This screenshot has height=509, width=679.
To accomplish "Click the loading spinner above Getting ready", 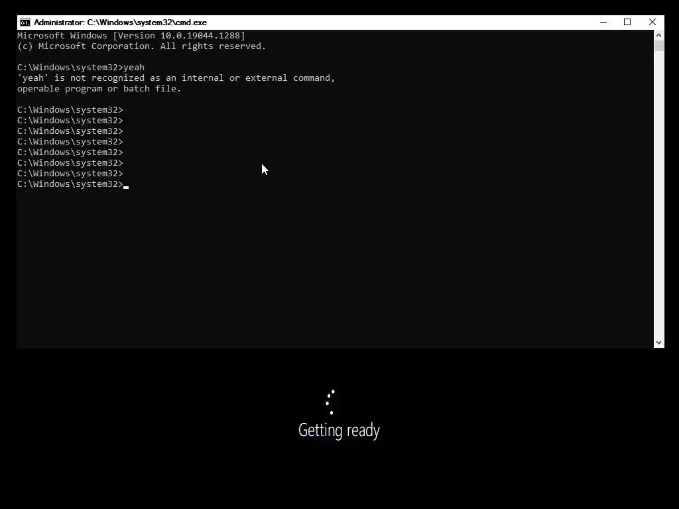I will coord(330,402).
